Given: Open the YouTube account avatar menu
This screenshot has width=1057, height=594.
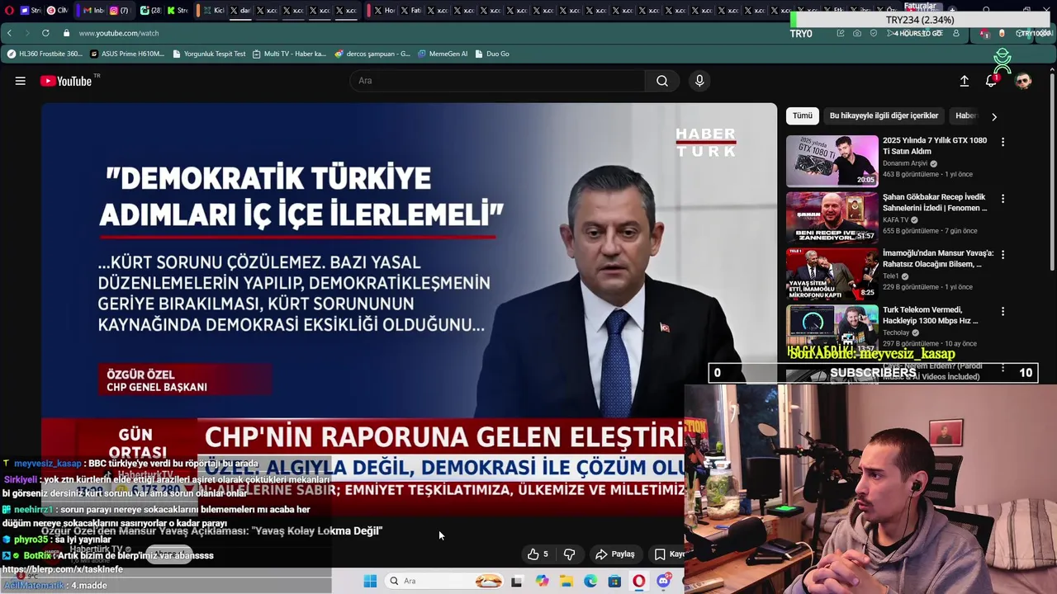Looking at the screenshot, I should tap(1023, 81).
